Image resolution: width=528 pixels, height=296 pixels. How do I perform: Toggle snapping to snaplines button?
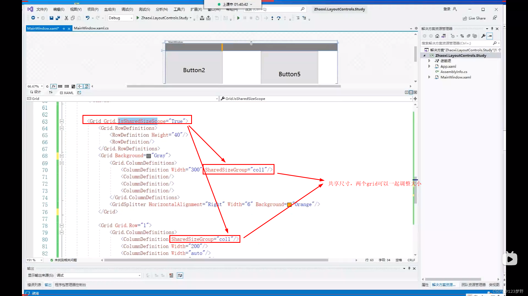pos(80,86)
